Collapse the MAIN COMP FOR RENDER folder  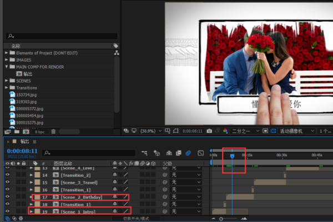coord(6,67)
